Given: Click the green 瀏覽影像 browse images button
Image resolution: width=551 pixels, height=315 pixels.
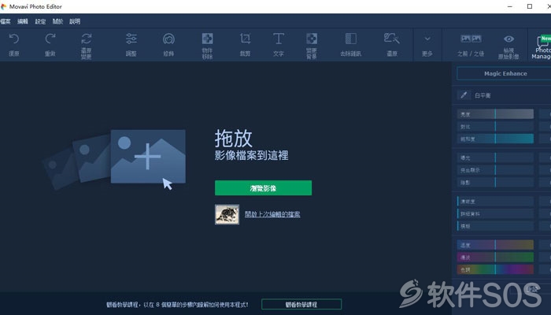Looking at the screenshot, I should click(x=263, y=188).
